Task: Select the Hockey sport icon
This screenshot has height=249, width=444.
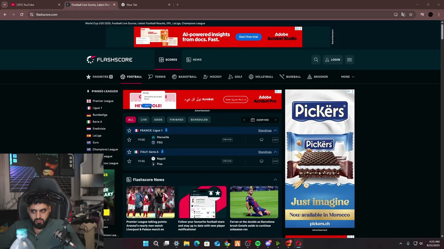Action: 206,77
